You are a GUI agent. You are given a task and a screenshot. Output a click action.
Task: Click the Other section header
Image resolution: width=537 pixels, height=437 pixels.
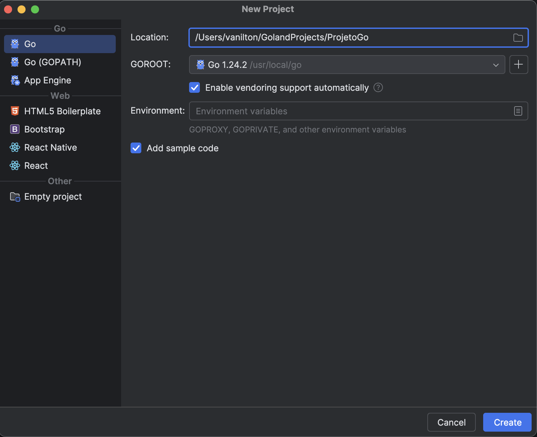point(60,181)
